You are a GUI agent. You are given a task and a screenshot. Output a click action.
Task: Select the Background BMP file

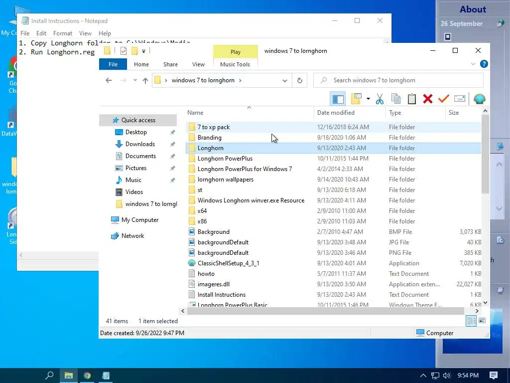(333, 232)
